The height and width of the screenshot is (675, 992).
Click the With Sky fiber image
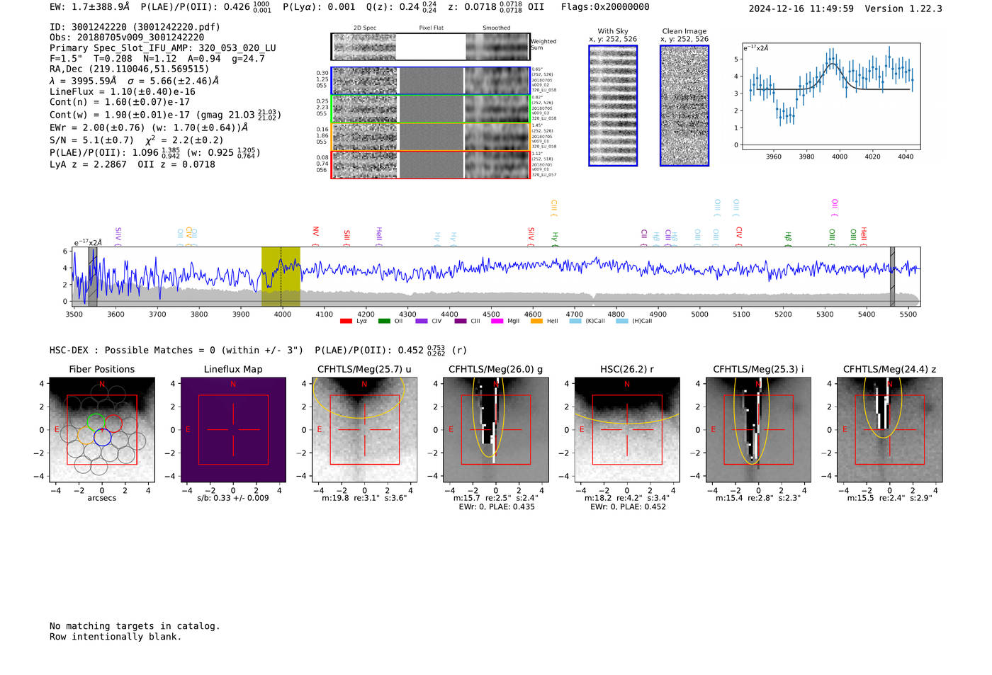[x=613, y=106]
